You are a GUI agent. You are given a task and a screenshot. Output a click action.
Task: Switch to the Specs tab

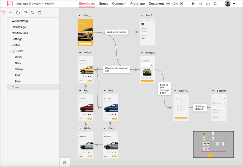104,4
